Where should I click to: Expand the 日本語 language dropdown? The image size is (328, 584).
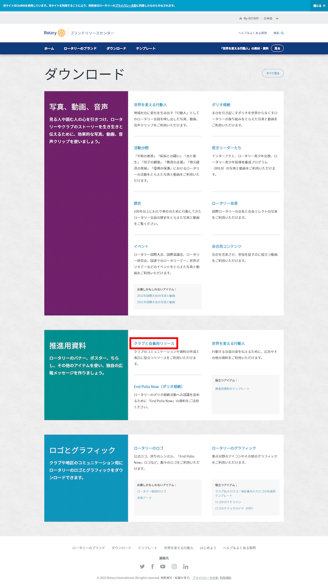[271, 19]
